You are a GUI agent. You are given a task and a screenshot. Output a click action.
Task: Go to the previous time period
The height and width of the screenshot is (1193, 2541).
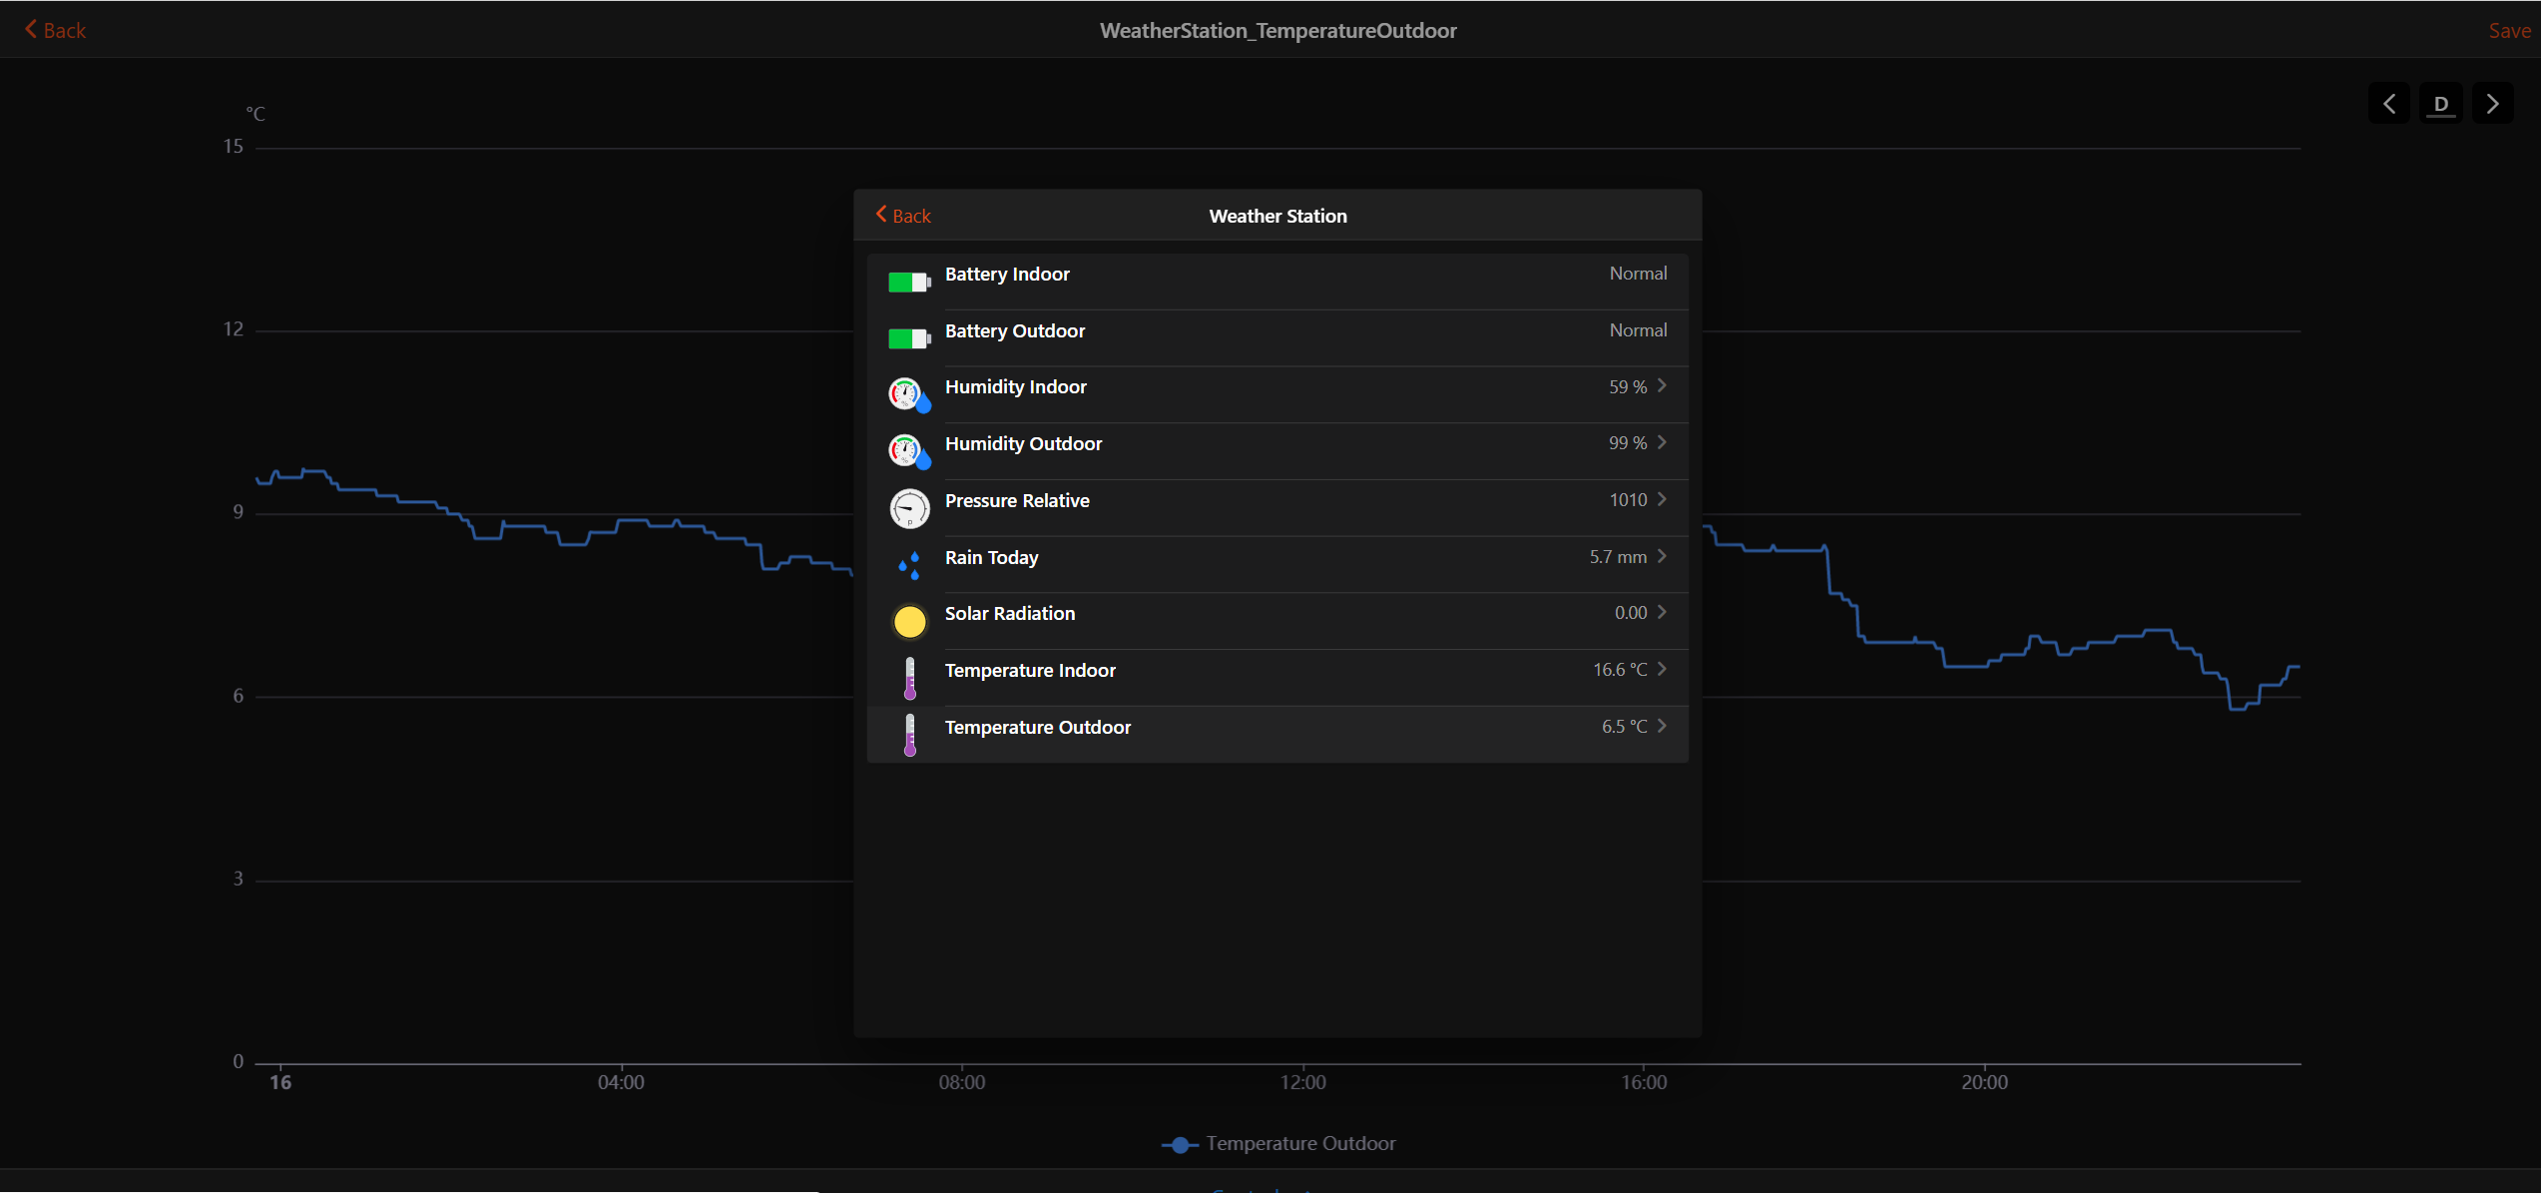click(2389, 103)
